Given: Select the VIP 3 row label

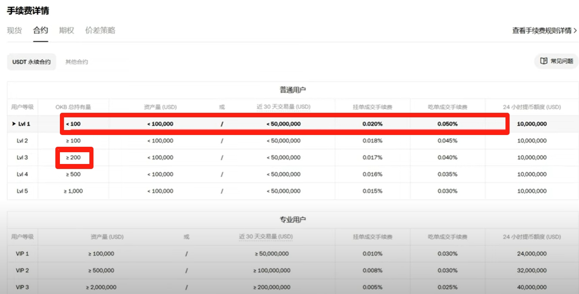Looking at the screenshot, I should 22,287.
